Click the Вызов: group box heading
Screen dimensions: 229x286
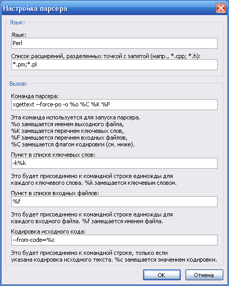[x=18, y=84]
